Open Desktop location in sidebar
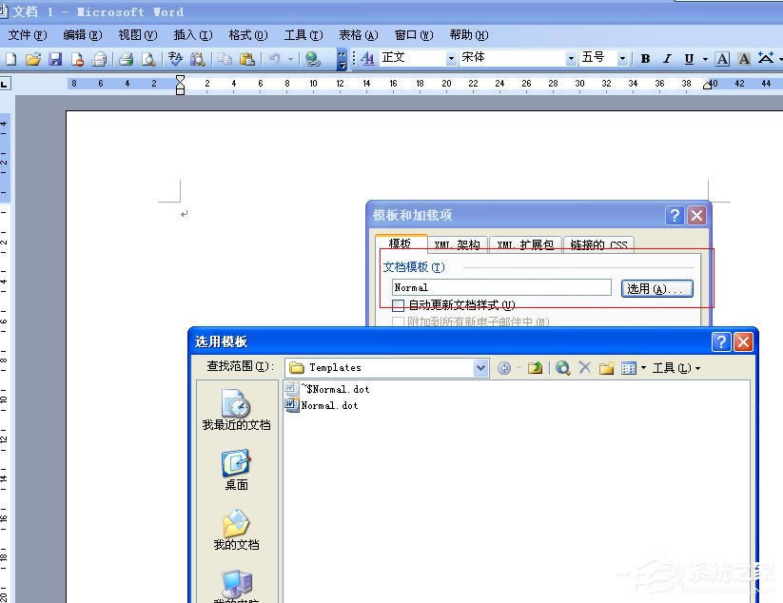The width and height of the screenshot is (783, 603). click(236, 470)
